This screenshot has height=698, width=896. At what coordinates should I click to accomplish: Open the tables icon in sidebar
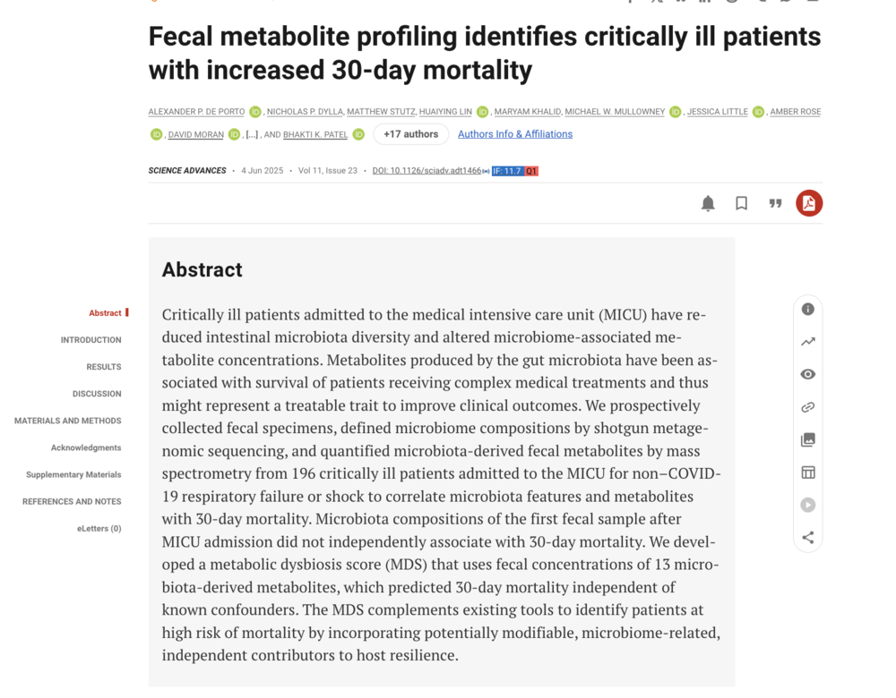[x=808, y=472]
